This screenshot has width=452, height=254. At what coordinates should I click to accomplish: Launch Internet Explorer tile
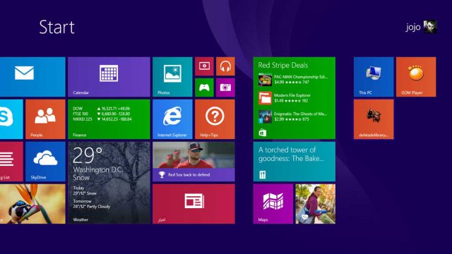[x=172, y=119]
